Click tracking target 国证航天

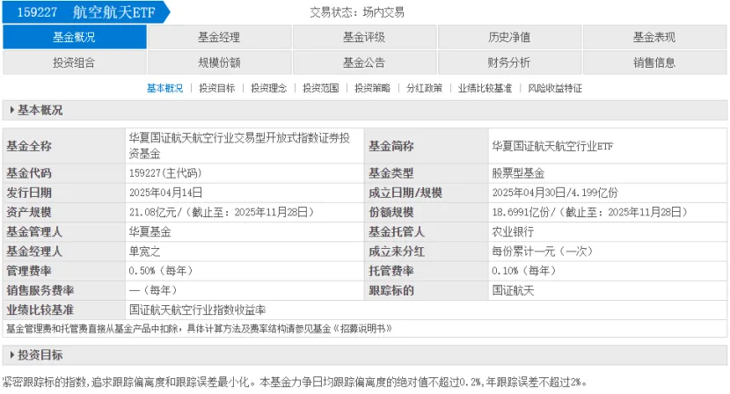513,290
